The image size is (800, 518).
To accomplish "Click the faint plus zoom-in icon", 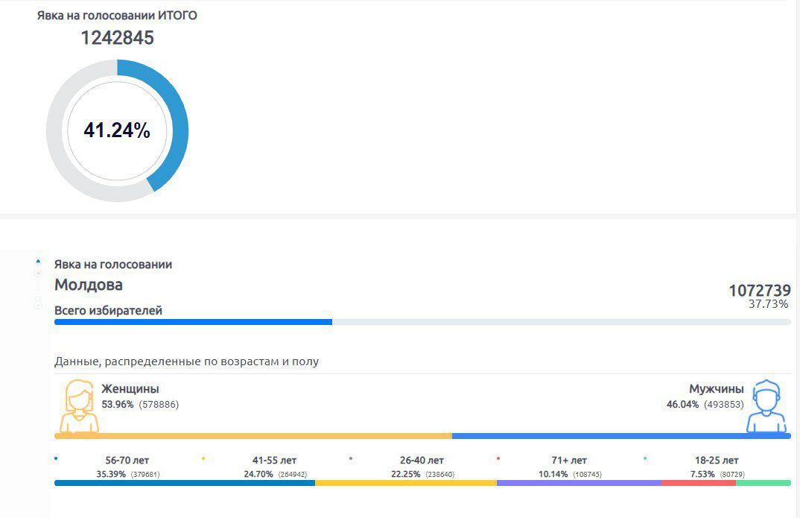I will coord(38,273).
